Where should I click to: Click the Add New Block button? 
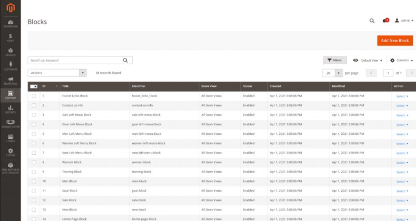click(x=394, y=41)
